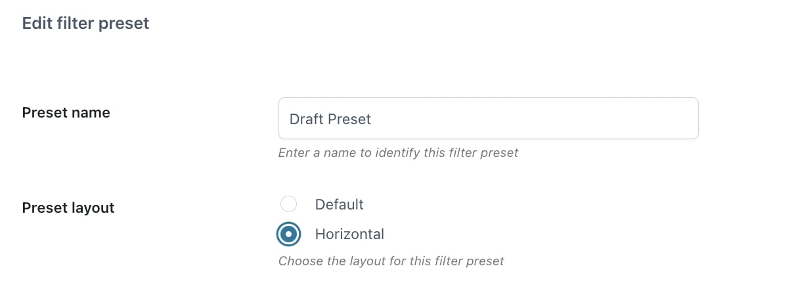Select the Default layout radio button

(288, 204)
